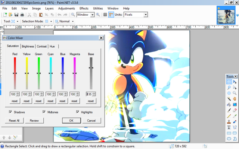This screenshot has height=149, width=239.
Task: Select the Eraser tool
Action: 235,110
